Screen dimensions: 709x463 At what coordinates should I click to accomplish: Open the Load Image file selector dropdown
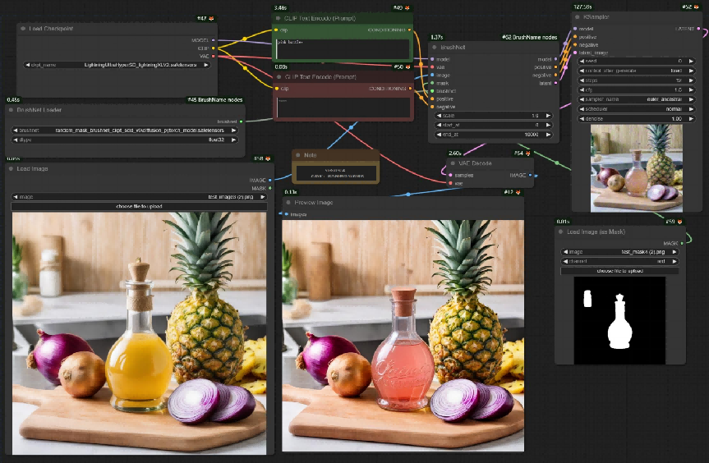click(139, 197)
